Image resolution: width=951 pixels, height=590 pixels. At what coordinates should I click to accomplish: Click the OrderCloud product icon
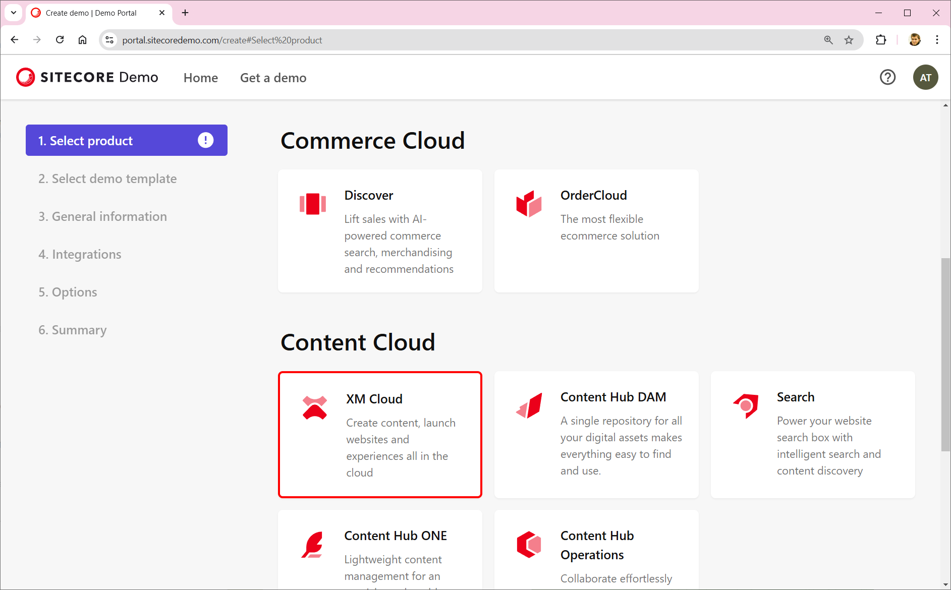pos(529,204)
